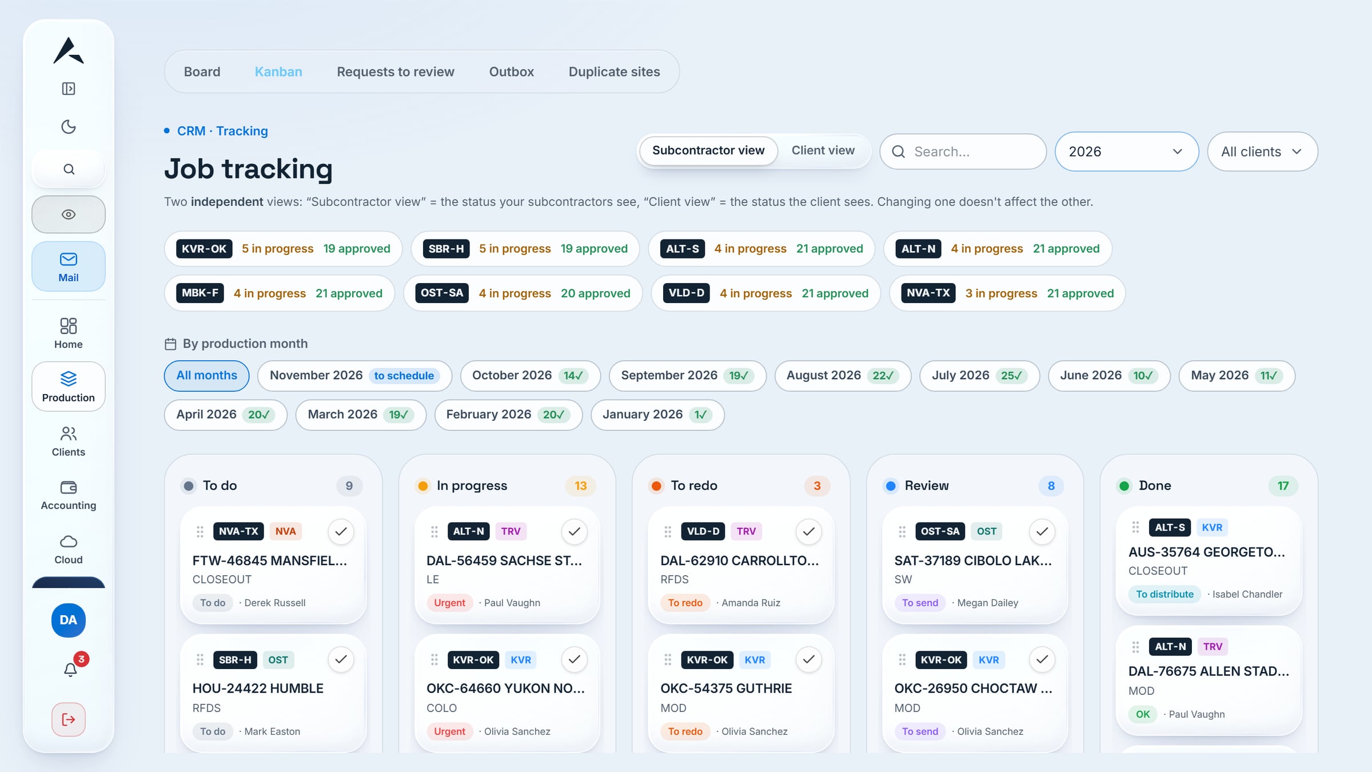Check the OKC-64660 YUKON card checkmark
The image size is (1372, 772).
click(575, 660)
